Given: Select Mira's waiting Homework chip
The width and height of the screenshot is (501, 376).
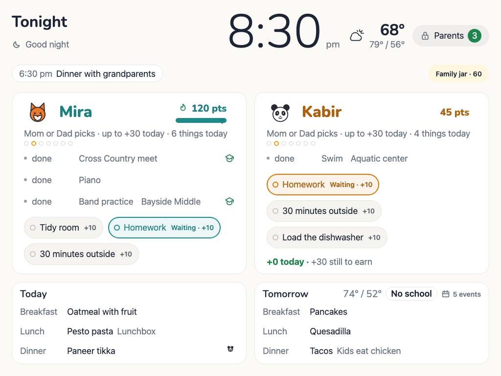Looking at the screenshot, I should pos(164,228).
